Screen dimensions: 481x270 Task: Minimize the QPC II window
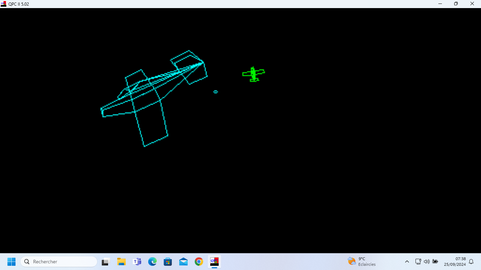point(440,4)
